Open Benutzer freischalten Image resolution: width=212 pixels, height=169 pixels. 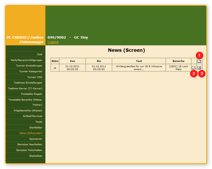[x=29, y=150]
